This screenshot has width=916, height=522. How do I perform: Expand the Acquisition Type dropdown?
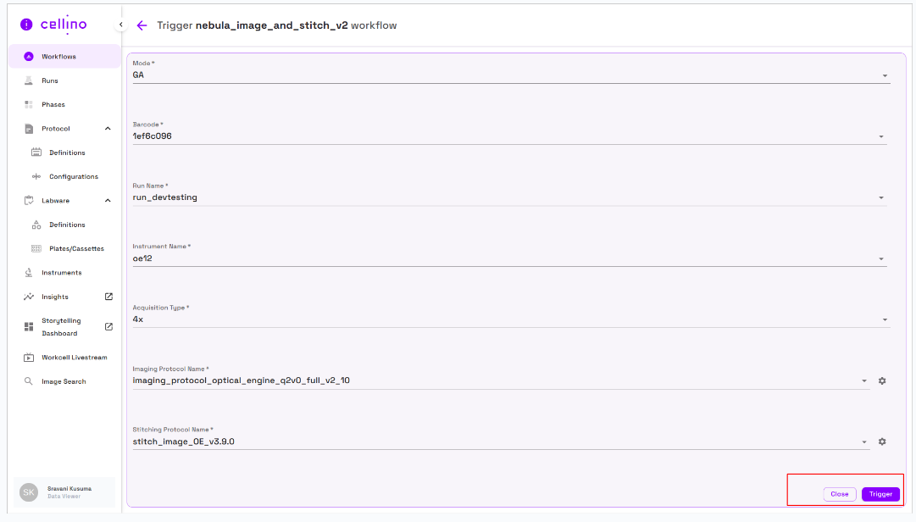point(885,320)
